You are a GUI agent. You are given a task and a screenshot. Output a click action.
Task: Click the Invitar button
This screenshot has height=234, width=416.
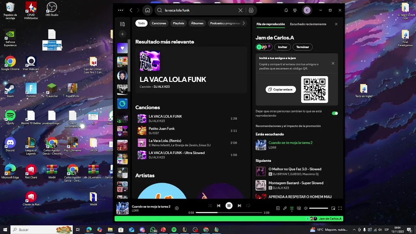pyautogui.click(x=282, y=47)
